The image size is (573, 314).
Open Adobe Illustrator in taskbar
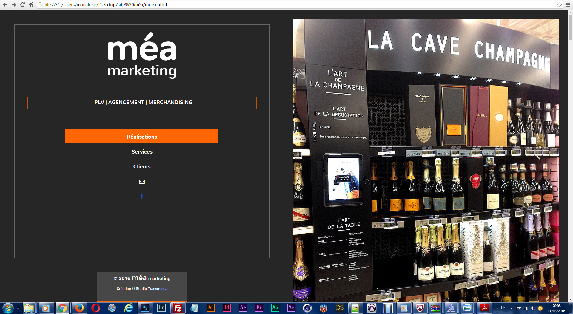pos(210,308)
